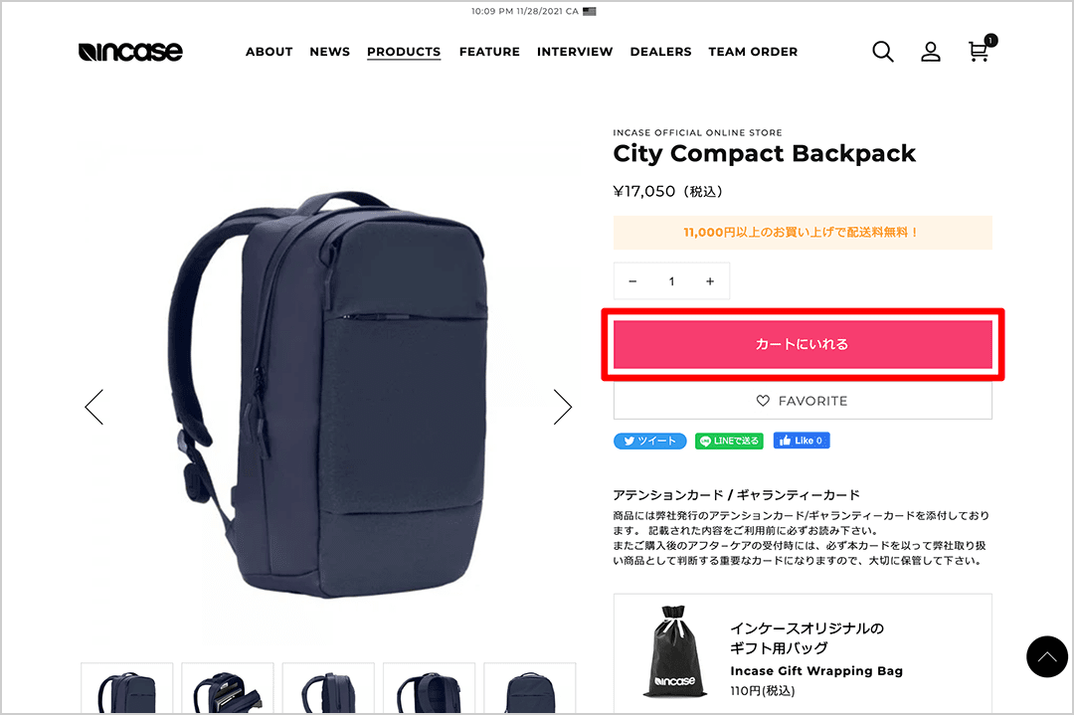Share via the Twitter tweet button
The width and height of the screenshot is (1074, 715).
pyautogui.click(x=650, y=442)
